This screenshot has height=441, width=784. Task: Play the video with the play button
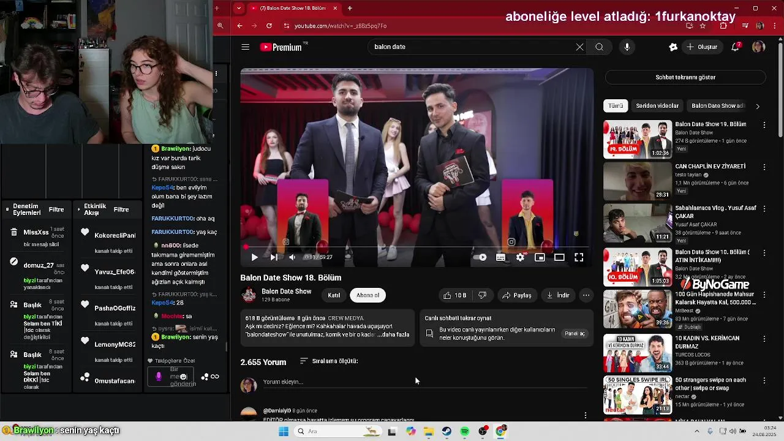tap(255, 257)
